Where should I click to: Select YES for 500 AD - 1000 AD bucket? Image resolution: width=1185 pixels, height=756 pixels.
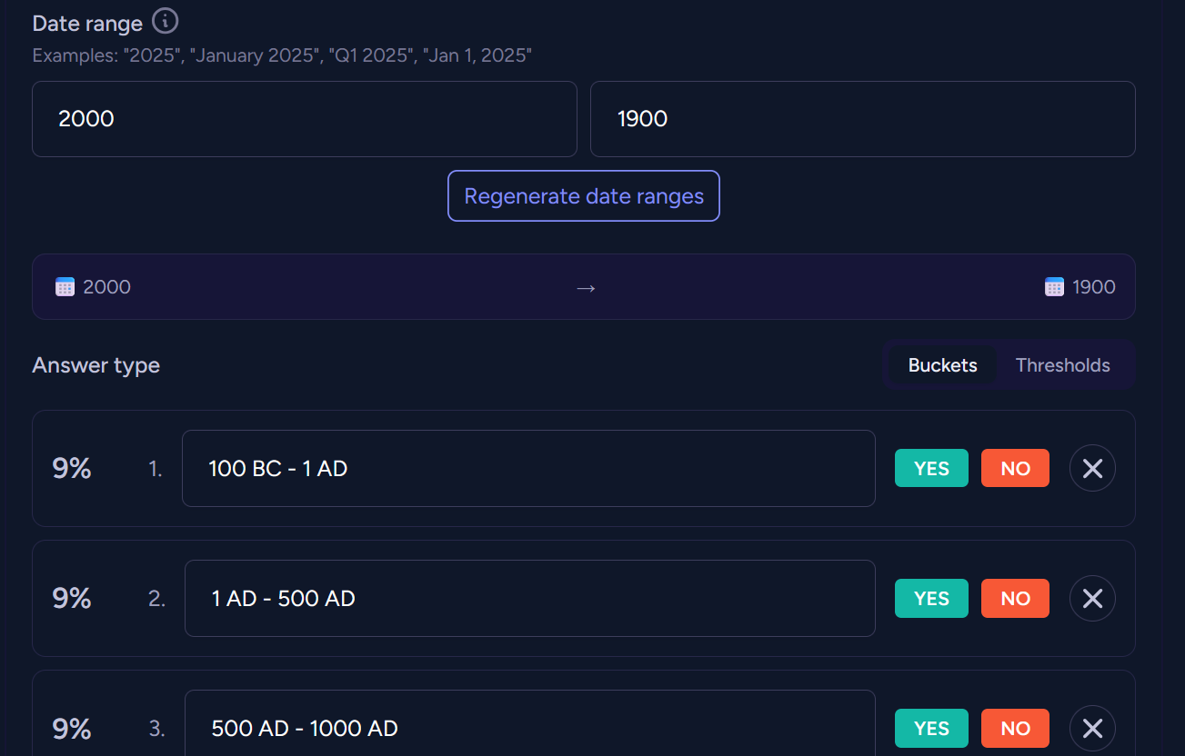tap(931, 728)
